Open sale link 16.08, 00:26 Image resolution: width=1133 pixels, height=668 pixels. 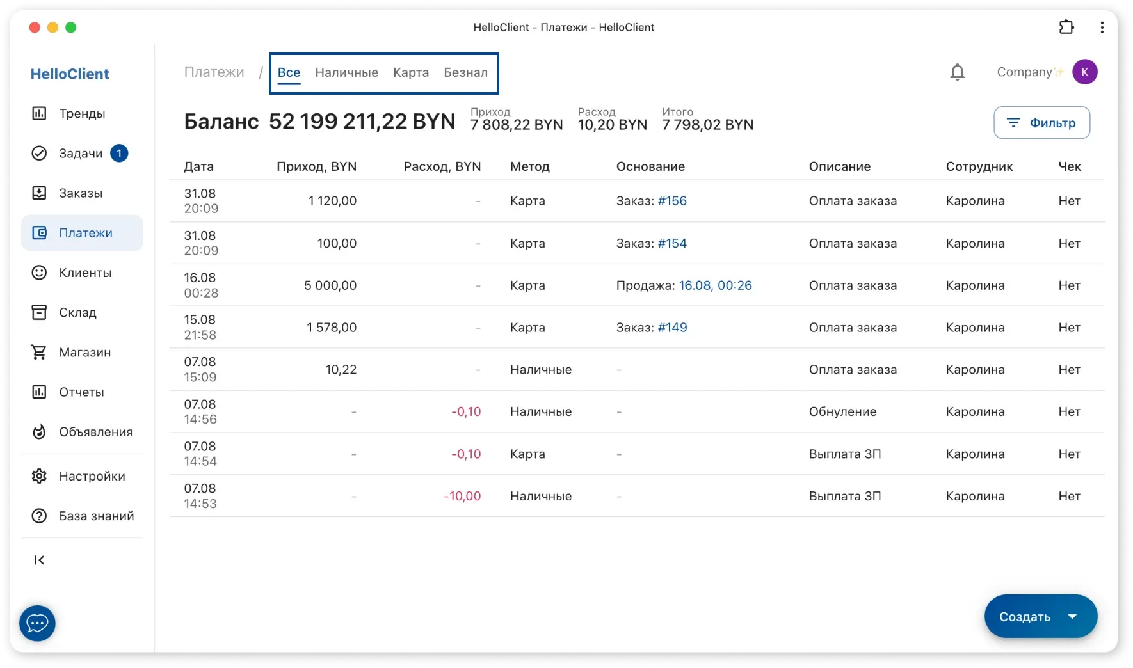(715, 285)
